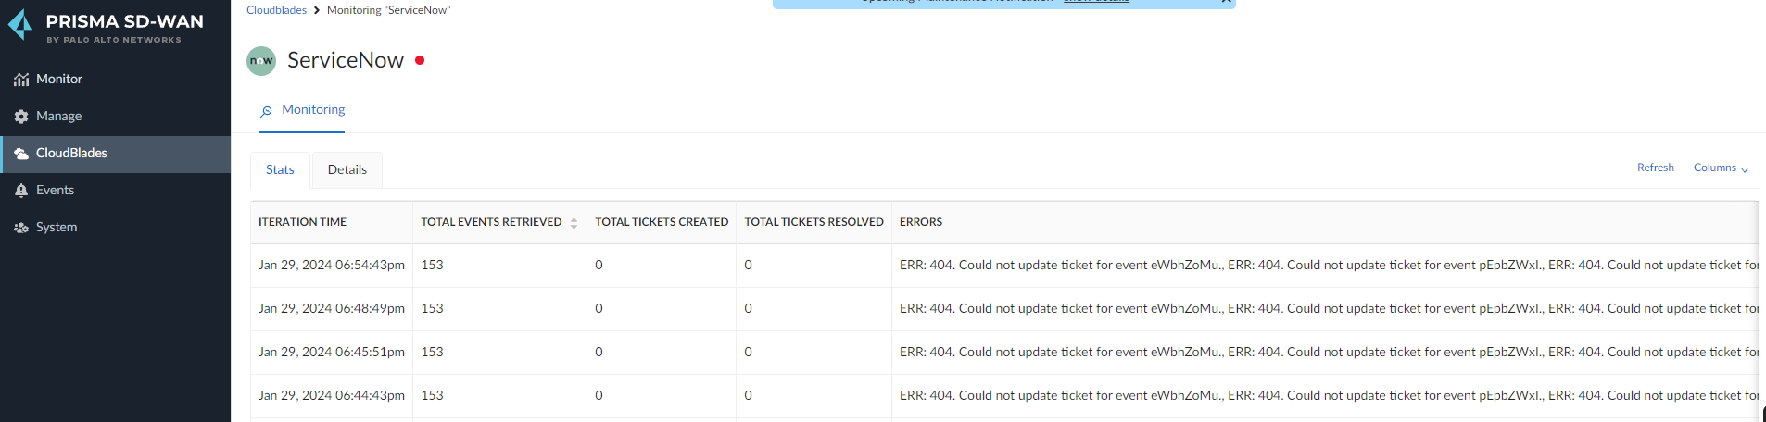Click the Manage gear icon

[x=21, y=117]
